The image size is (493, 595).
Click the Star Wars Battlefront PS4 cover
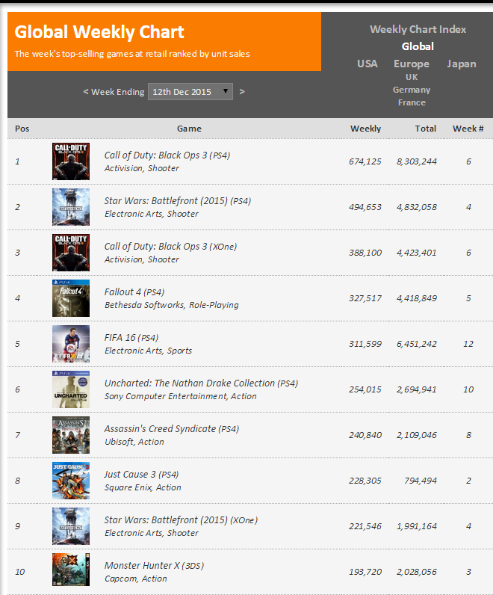point(71,207)
